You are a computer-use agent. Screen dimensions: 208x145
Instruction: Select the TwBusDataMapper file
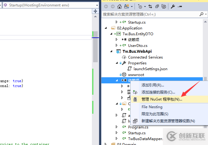[x=145, y=139]
